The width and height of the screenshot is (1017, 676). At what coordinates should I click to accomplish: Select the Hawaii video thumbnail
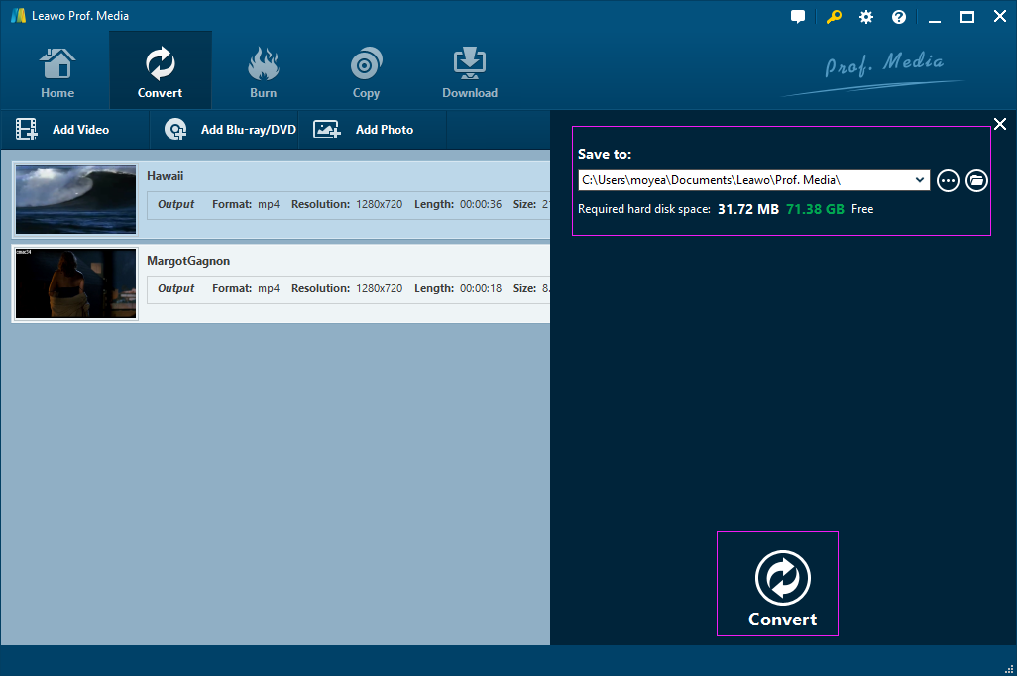pos(75,199)
